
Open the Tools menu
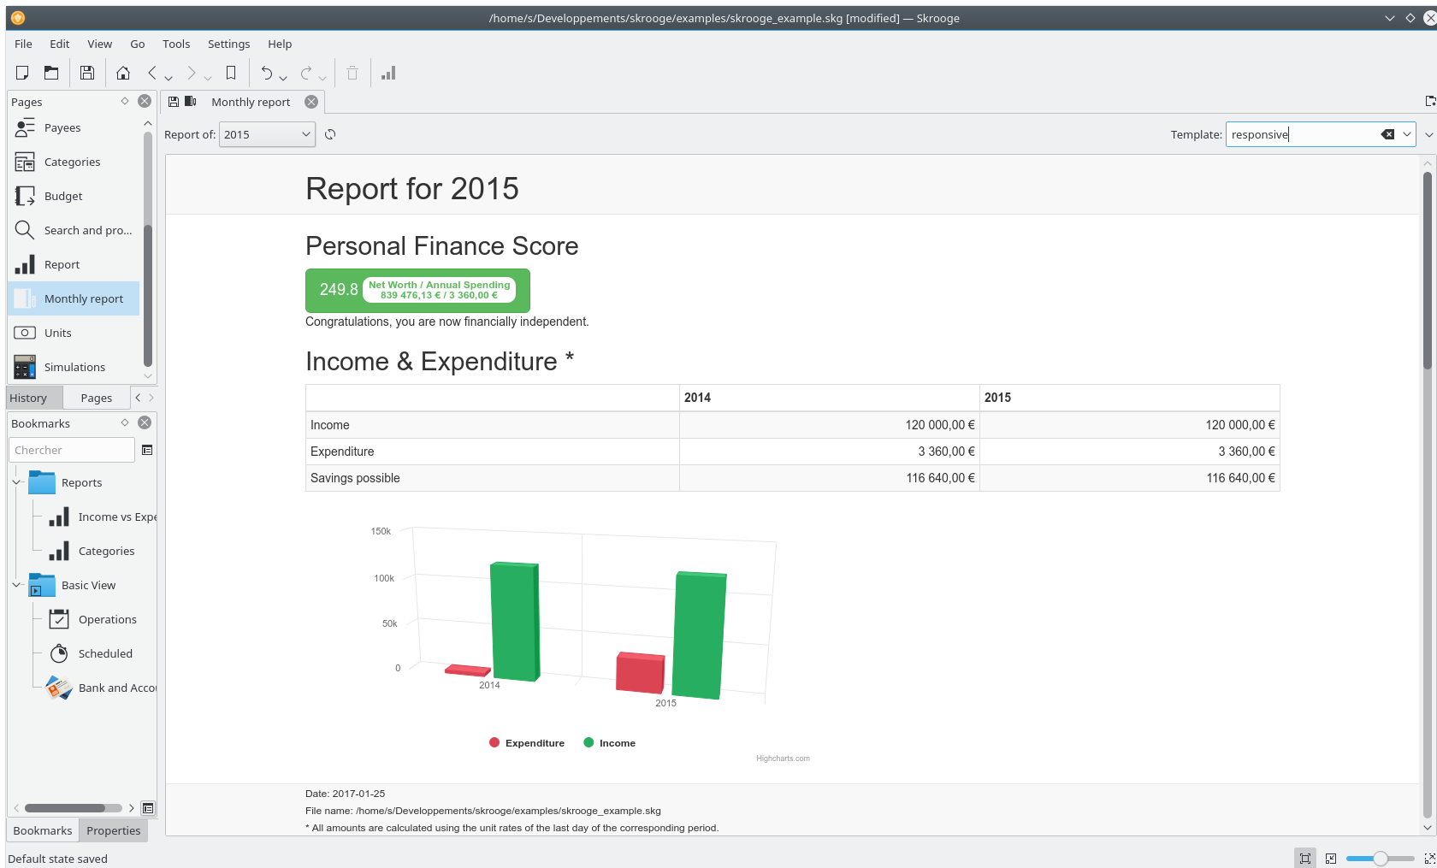point(176,44)
